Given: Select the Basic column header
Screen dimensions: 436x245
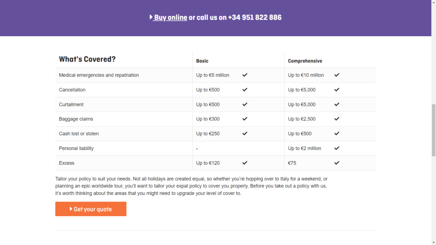Looking at the screenshot, I should (x=202, y=61).
